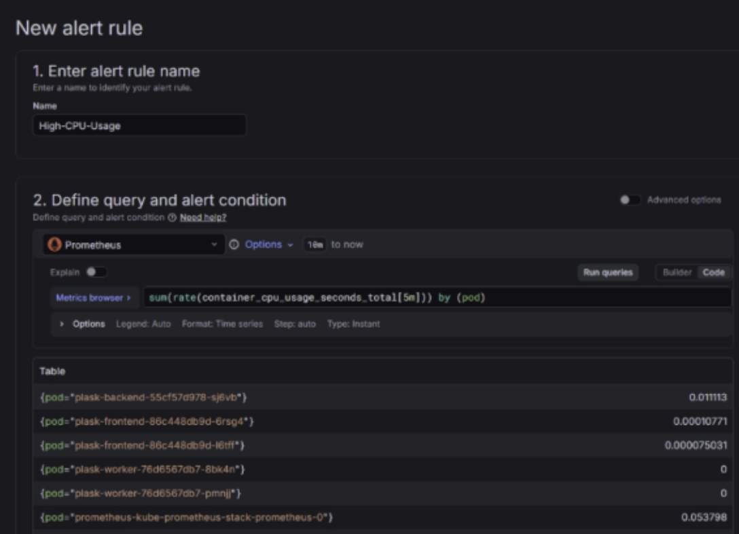The height and width of the screenshot is (534, 739).
Task: Switch to the Builder query mode
Action: click(675, 272)
